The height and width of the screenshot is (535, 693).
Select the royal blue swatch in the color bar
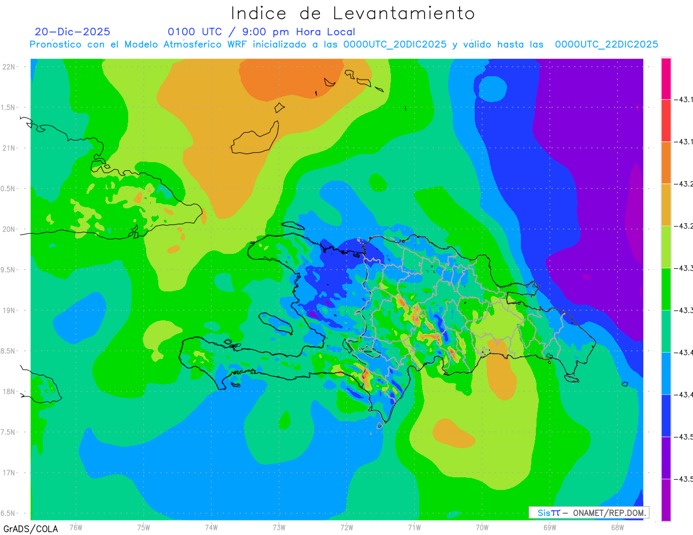(666, 416)
